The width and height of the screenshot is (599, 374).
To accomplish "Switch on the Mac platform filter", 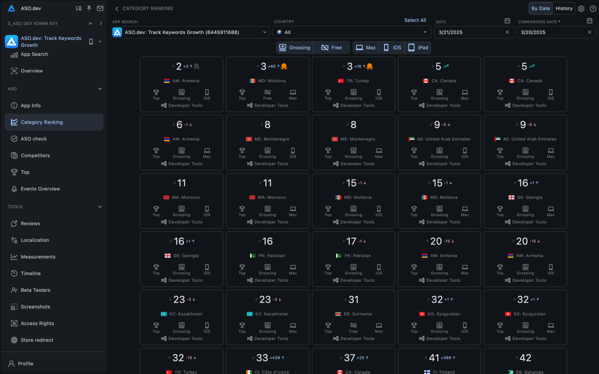I will click(366, 47).
